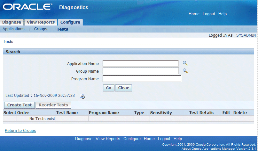Switch to the View Reports tab
The width and height of the screenshot is (258, 151).
41,22
